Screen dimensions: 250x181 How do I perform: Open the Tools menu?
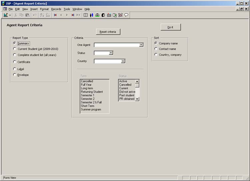click(x=67, y=9)
